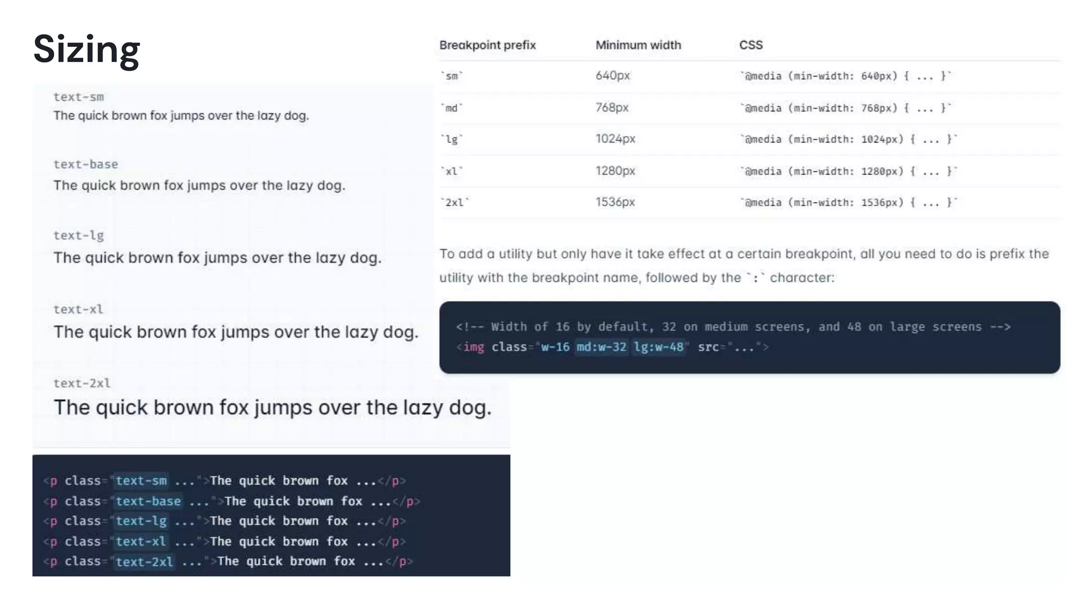This screenshot has height=599, width=1066.
Task: Click the highlighted text-2xl class in code
Action: [144, 562]
